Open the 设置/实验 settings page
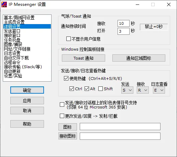This screenshot has height=157, width=177. click(x=27, y=76)
